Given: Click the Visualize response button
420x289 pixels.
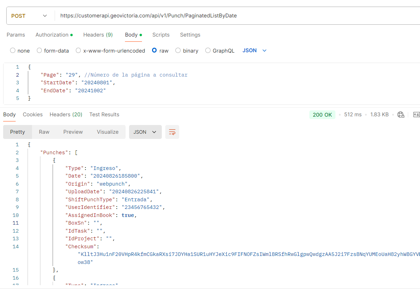Looking at the screenshot, I should (108, 132).
